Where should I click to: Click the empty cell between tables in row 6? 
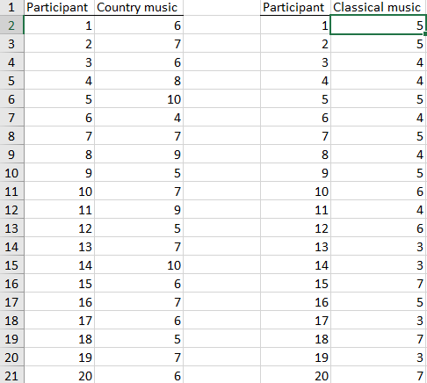pyautogui.click(x=221, y=99)
